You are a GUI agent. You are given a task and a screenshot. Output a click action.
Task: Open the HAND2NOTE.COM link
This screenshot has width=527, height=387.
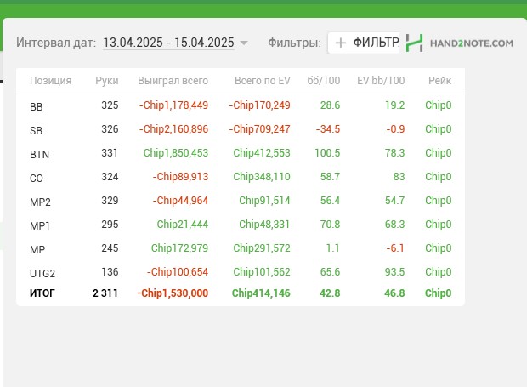(472, 43)
